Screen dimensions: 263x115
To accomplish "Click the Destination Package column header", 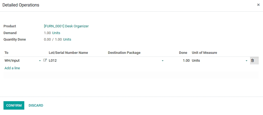I will tap(124, 53).
